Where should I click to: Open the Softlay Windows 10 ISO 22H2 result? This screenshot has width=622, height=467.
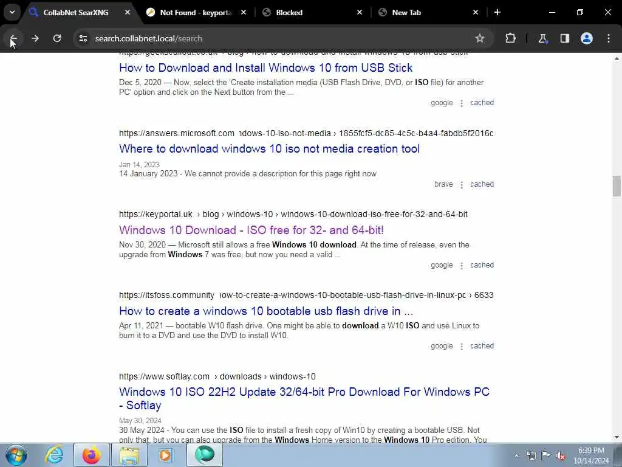click(304, 398)
